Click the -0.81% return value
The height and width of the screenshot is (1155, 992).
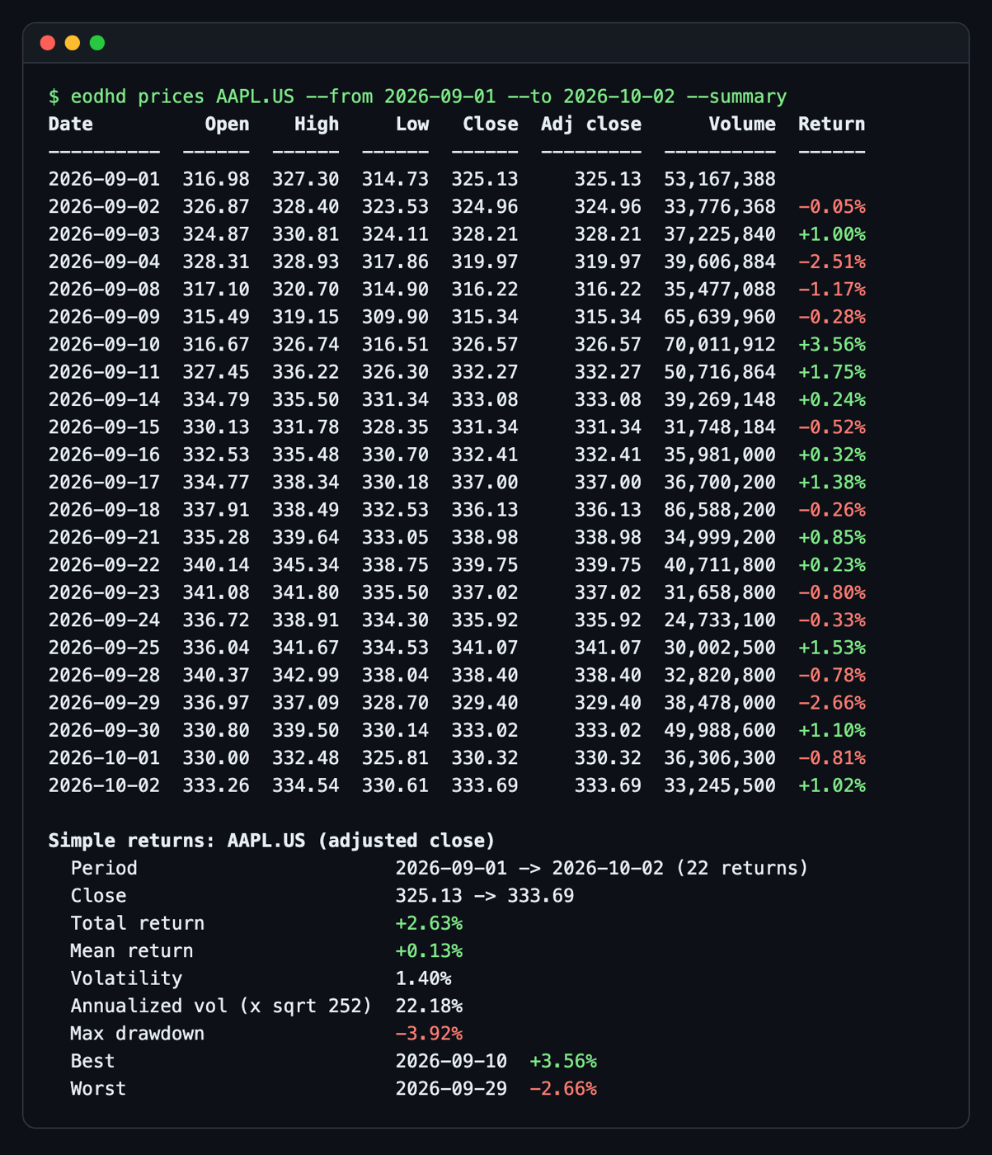tap(832, 757)
